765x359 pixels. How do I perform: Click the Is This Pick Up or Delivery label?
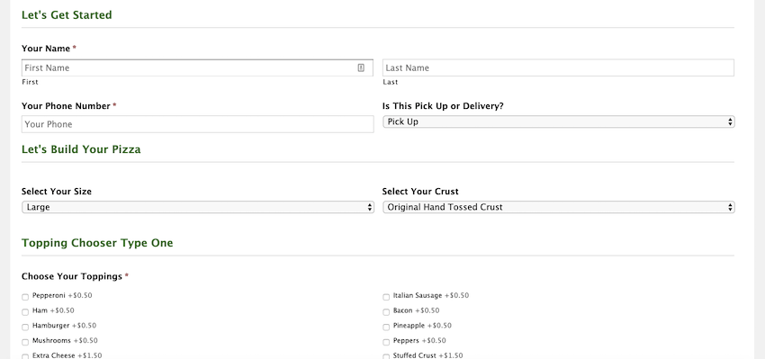tap(443, 106)
